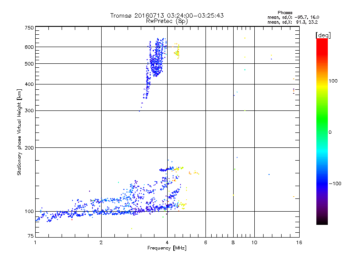Click y-axis tick label "600"
Screen dimensions: 352x264
[x=29, y=47]
